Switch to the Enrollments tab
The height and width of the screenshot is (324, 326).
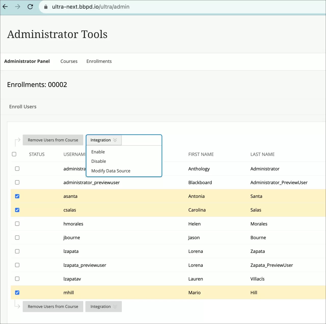click(99, 61)
